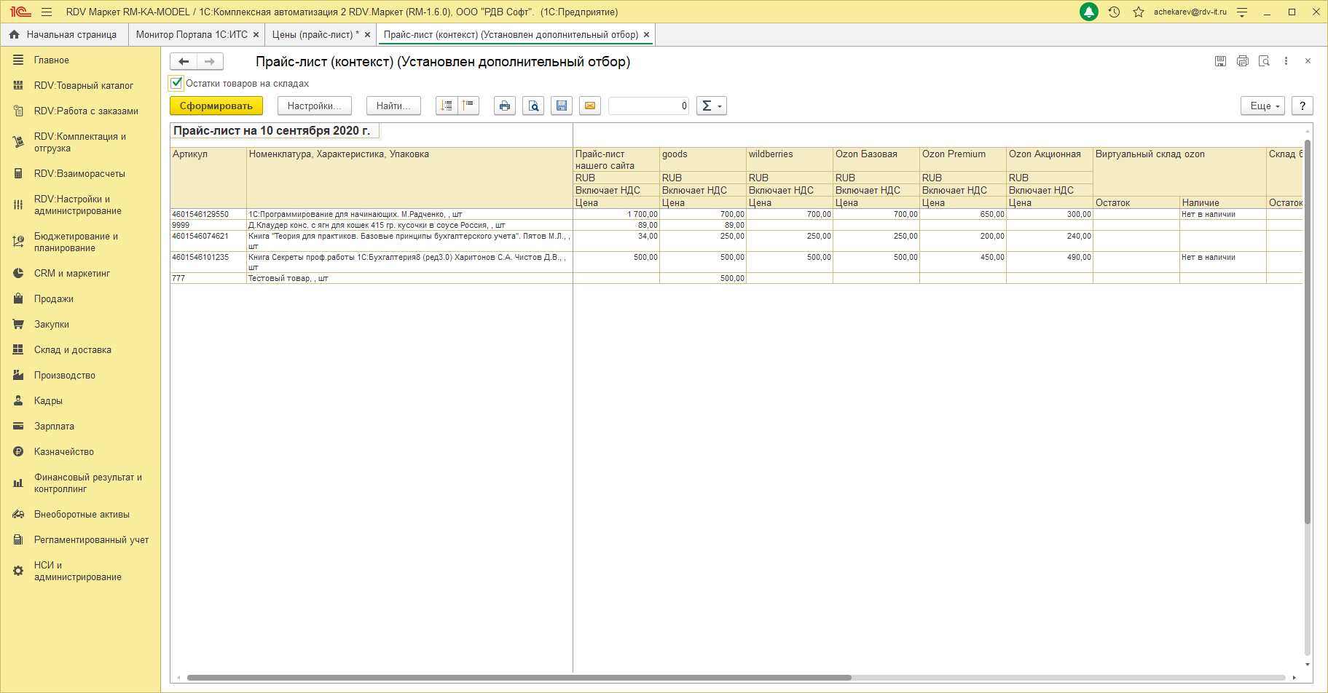Click the print icon in report toolbar
Screen dimensions: 1328x693
point(504,106)
